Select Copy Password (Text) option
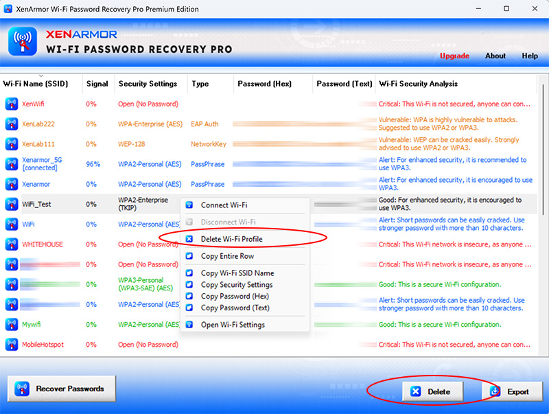 (235, 308)
